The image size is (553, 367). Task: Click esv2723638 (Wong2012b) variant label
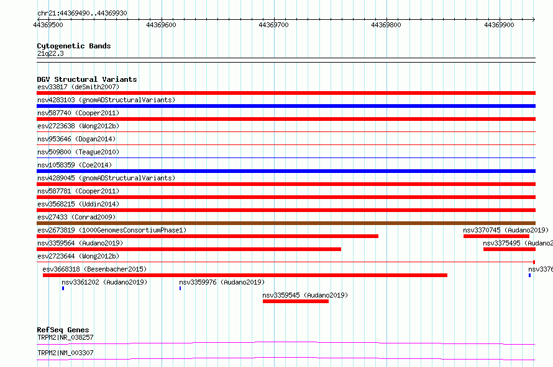tap(78, 126)
